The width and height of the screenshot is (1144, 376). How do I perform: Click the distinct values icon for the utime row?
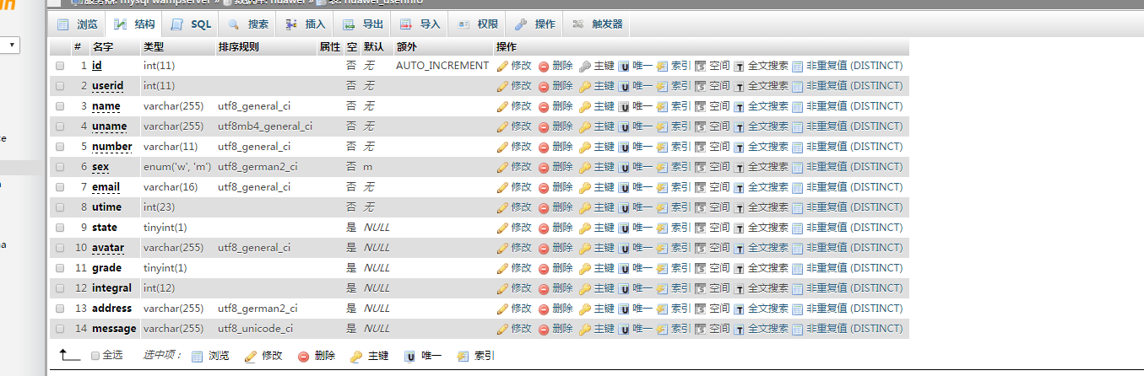coord(797,207)
